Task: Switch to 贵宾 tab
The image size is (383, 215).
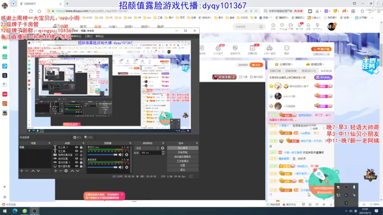Action: (309, 71)
